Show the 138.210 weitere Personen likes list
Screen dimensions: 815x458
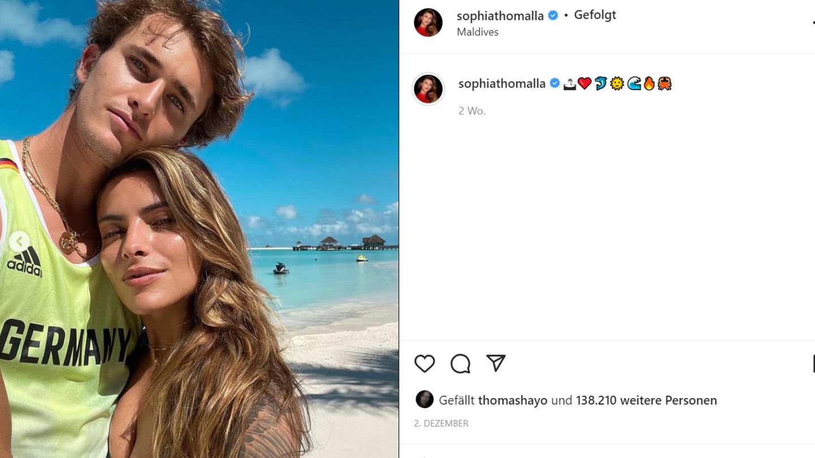646,400
